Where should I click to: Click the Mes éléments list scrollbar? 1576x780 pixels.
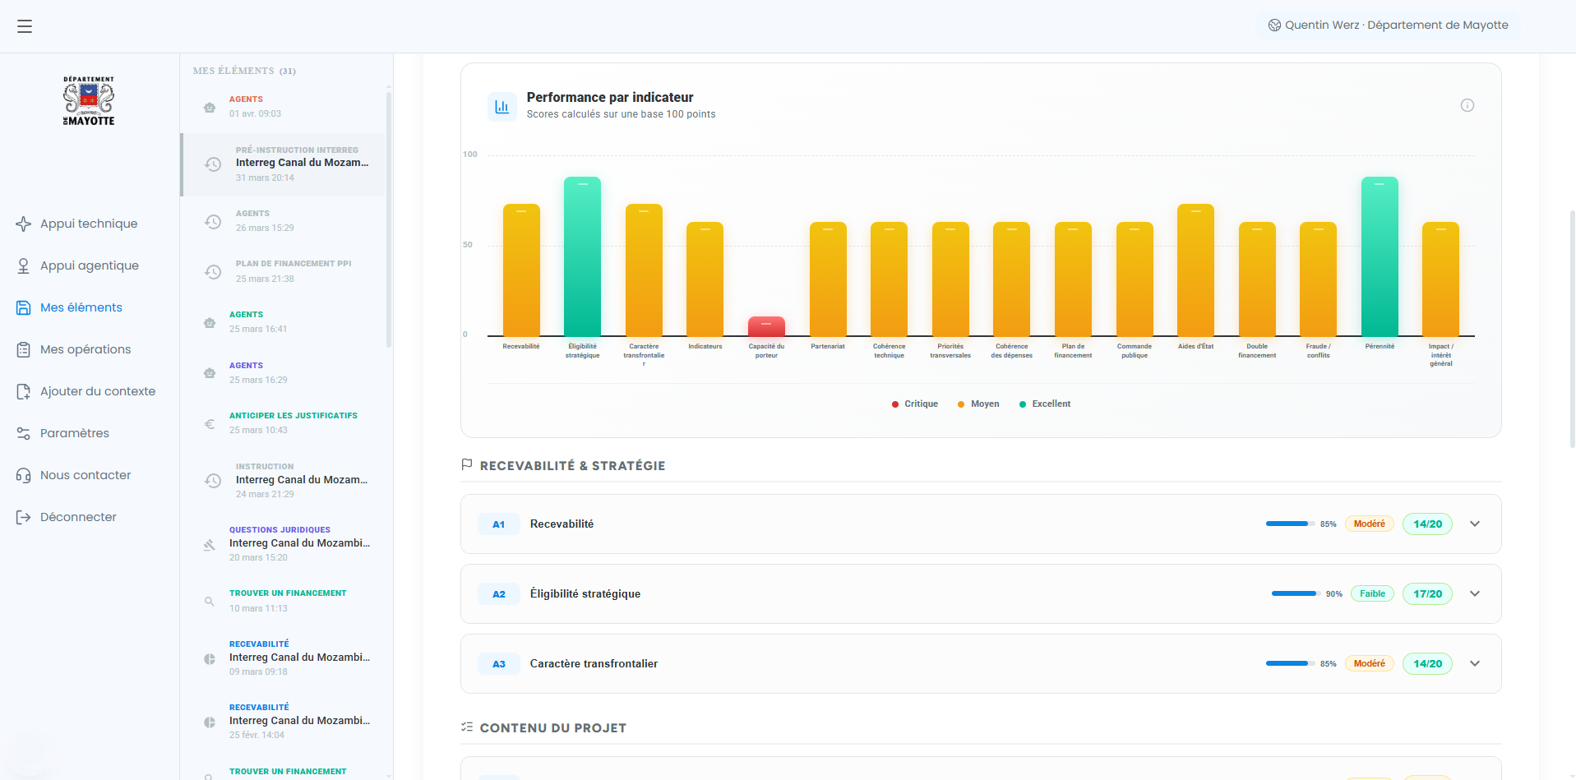click(x=389, y=220)
